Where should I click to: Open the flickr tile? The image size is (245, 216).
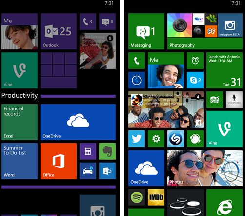pos(199,19)
